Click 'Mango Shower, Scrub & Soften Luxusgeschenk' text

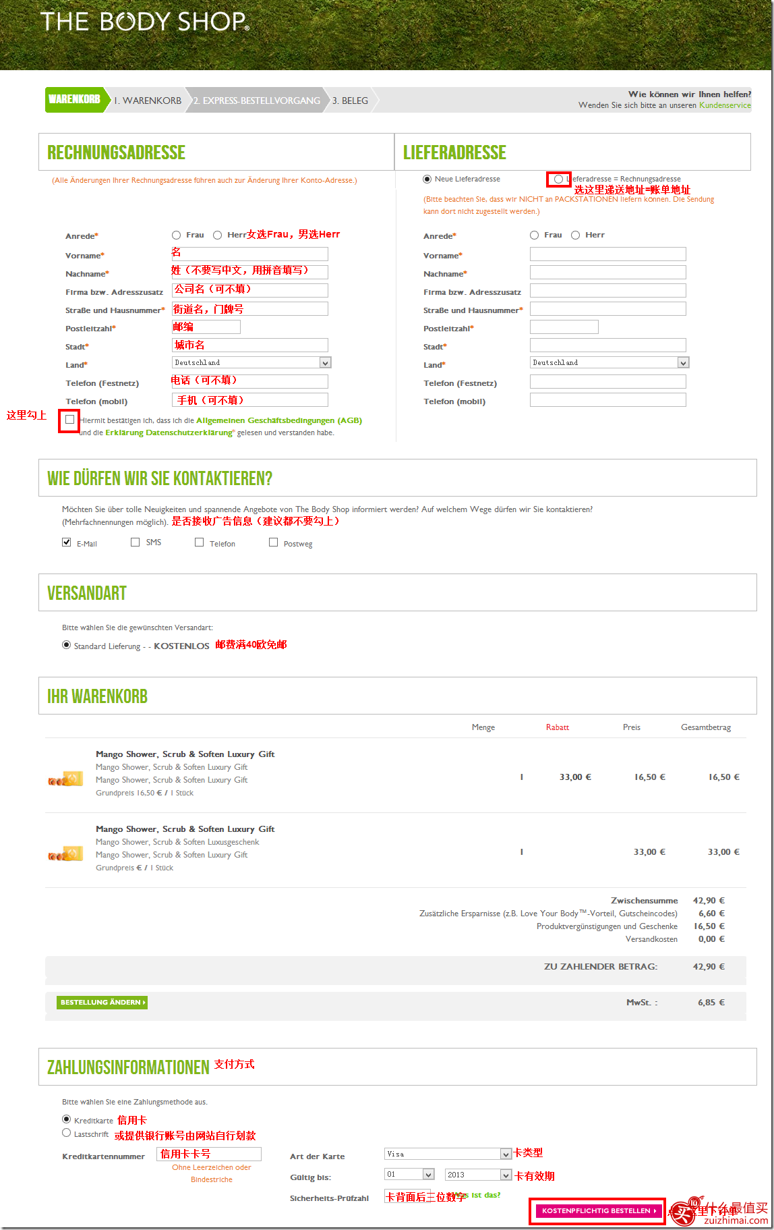[x=177, y=842]
